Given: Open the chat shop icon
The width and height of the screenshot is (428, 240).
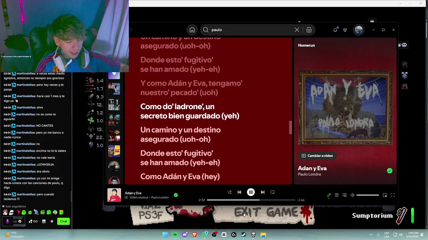Looking at the screenshot, I should coord(44,221).
